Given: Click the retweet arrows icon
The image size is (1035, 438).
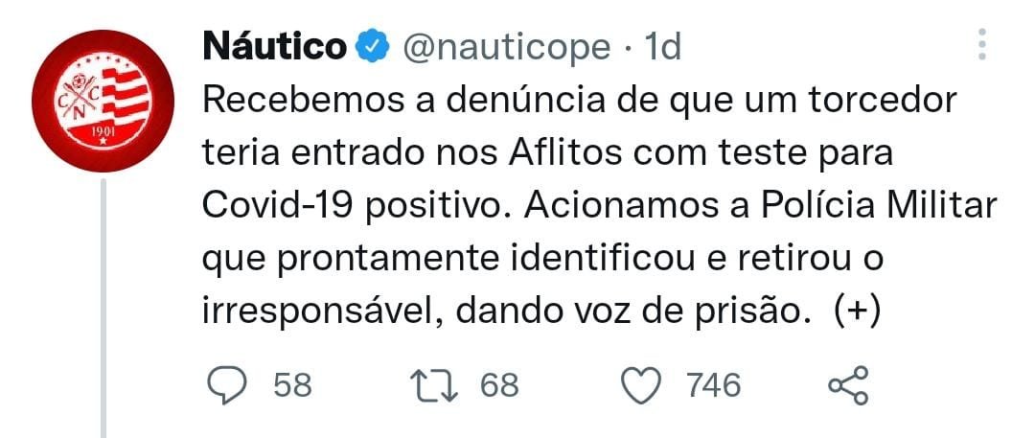Looking at the screenshot, I should click(434, 385).
